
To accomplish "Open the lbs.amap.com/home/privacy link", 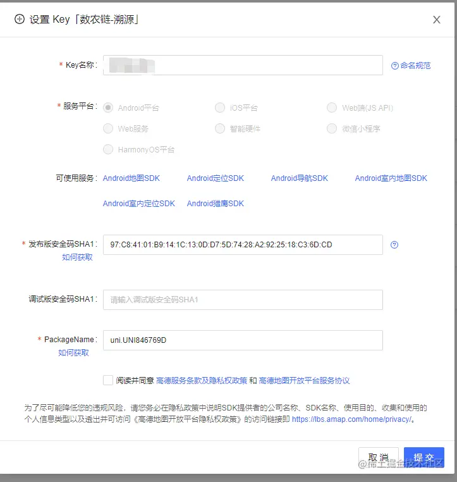I will 351,419.
